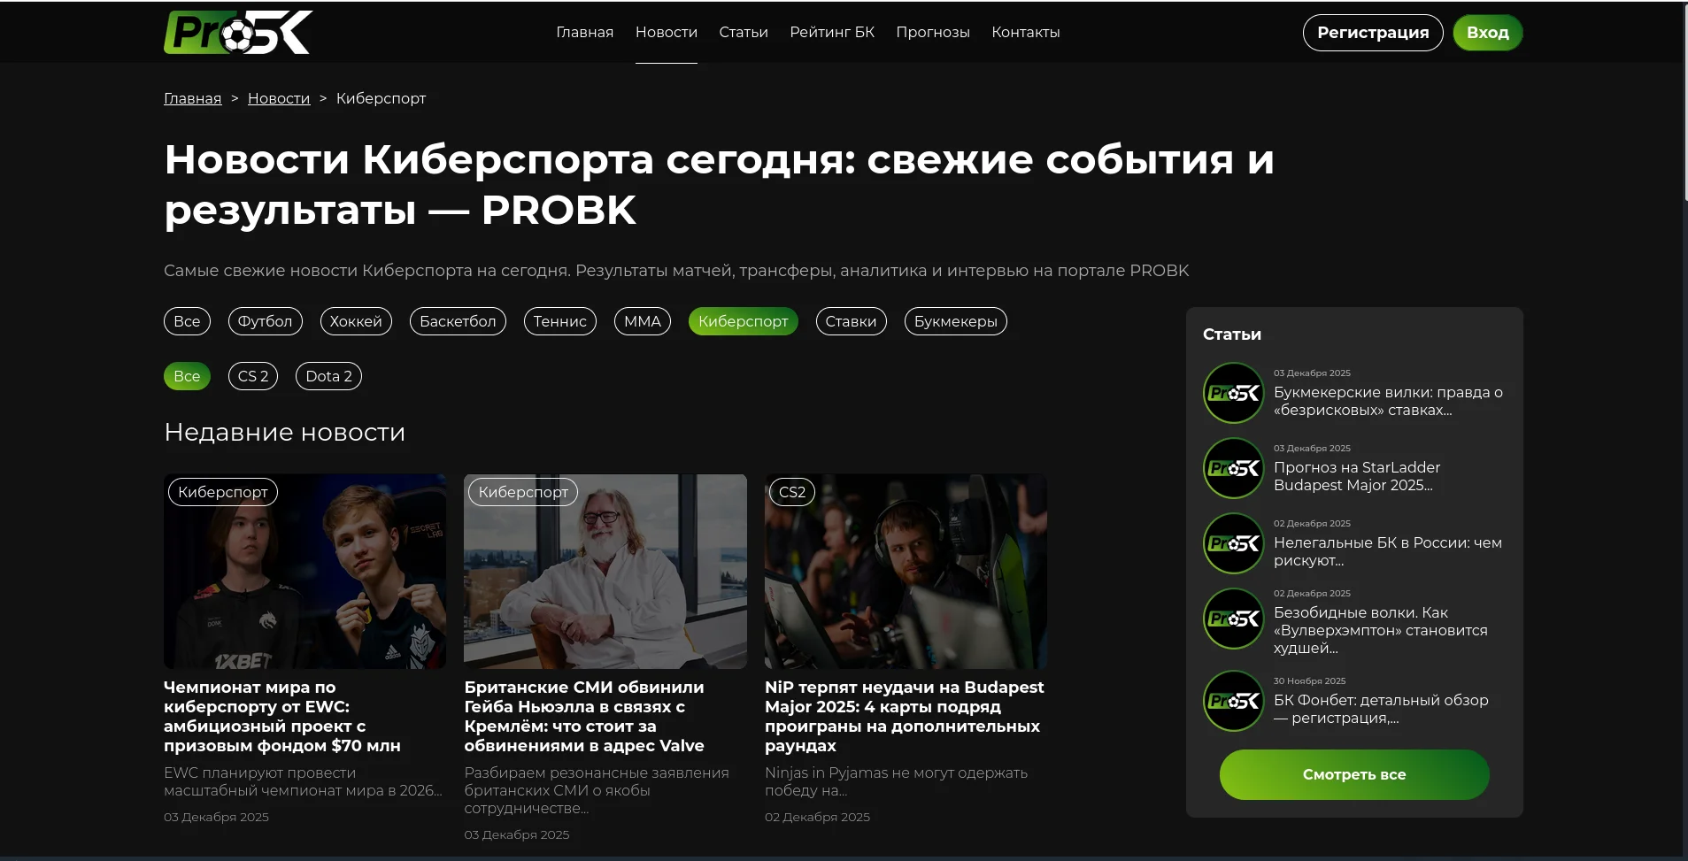Screen dimensions: 1688x861
Task: Open the NiP Budapest Major headline
Action: 904,716
